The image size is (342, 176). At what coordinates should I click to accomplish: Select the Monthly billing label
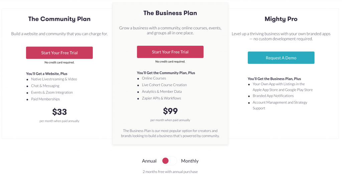tap(190, 161)
